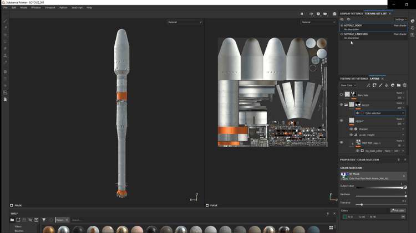Toggle shelf grid view icon
This screenshot has width=416, height=233.
331,227
